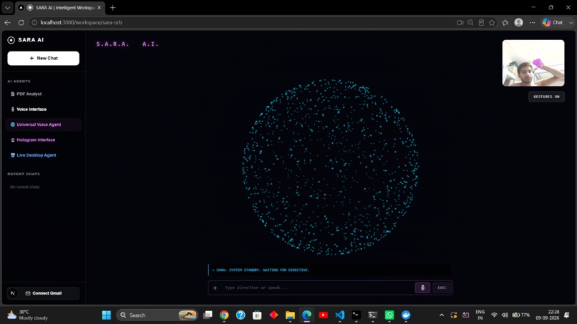This screenshot has width=577, height=324.
Task: Click the webcam preview thumbnail
Action: click(x=533, y=63)
